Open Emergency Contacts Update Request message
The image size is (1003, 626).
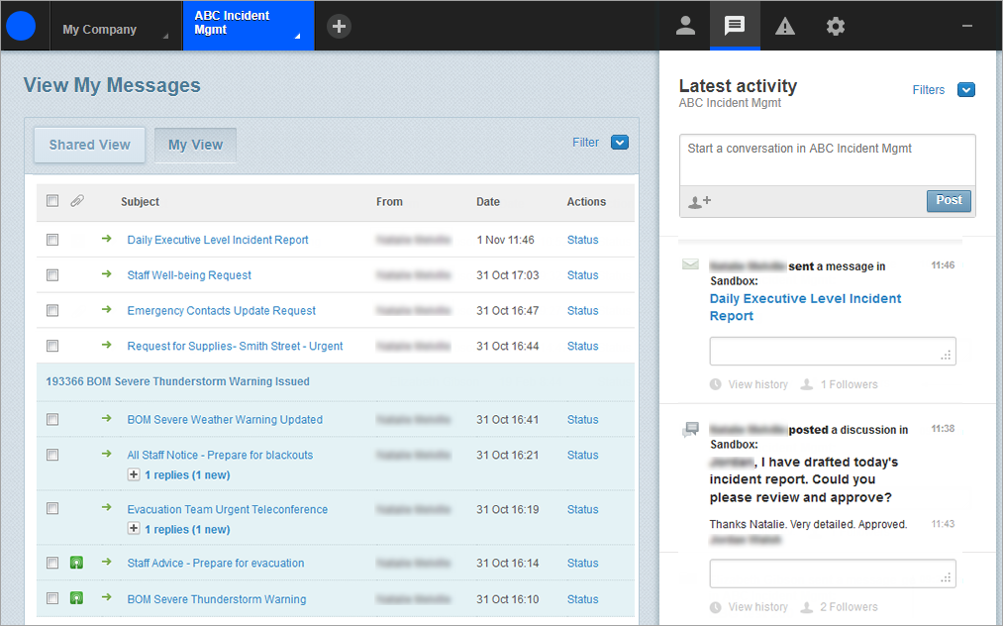tap(221, 311)
